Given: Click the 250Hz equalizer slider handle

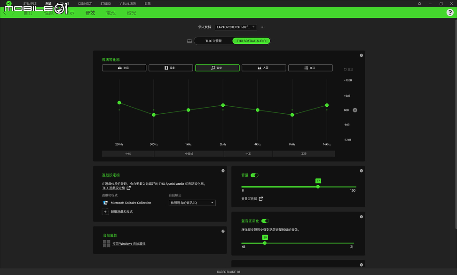Looking at the screenshot, I should click(119, 103).
